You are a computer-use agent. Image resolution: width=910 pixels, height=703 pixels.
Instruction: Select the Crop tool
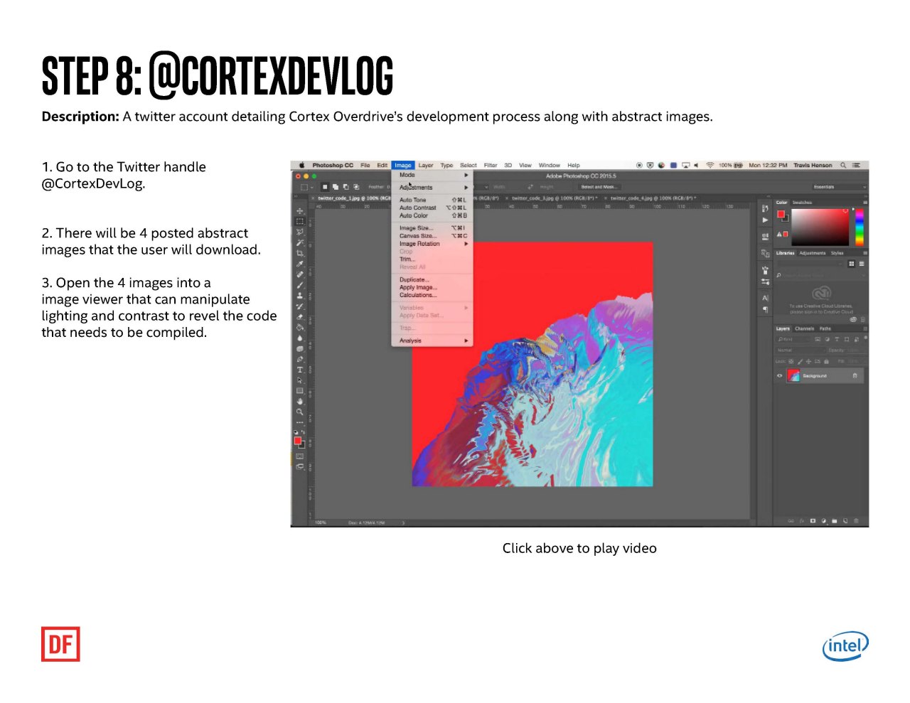coord(300,253)
